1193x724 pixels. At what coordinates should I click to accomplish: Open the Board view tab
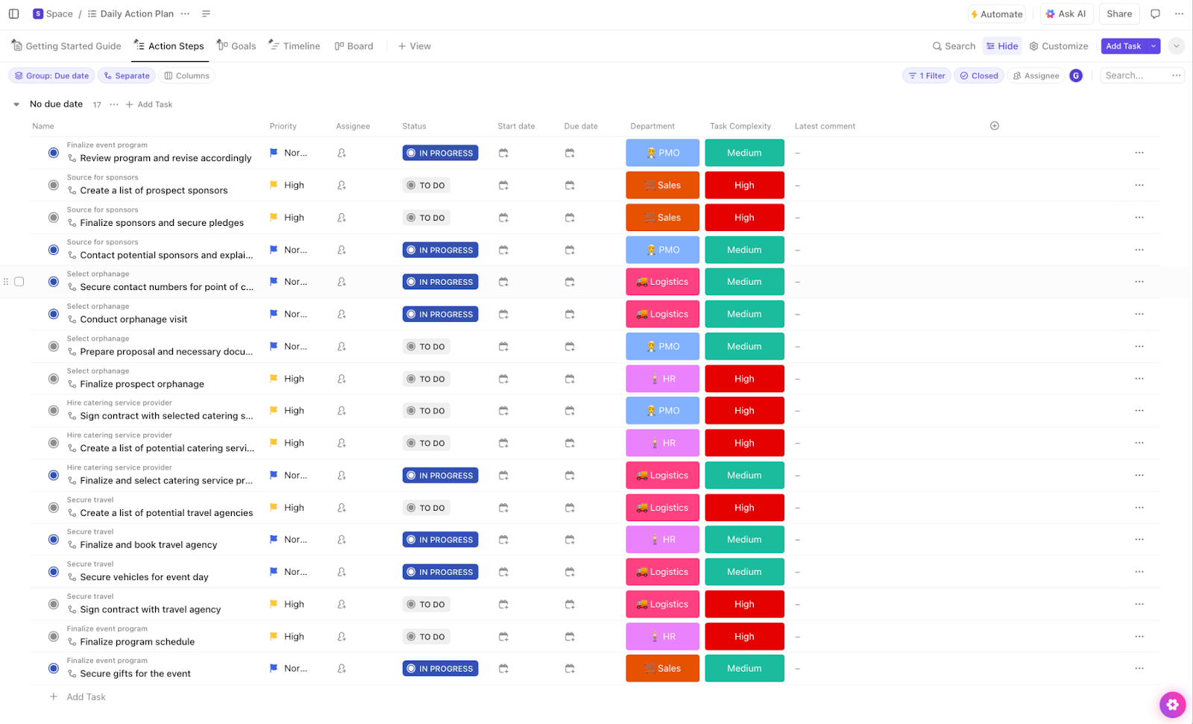coord(354,46)
